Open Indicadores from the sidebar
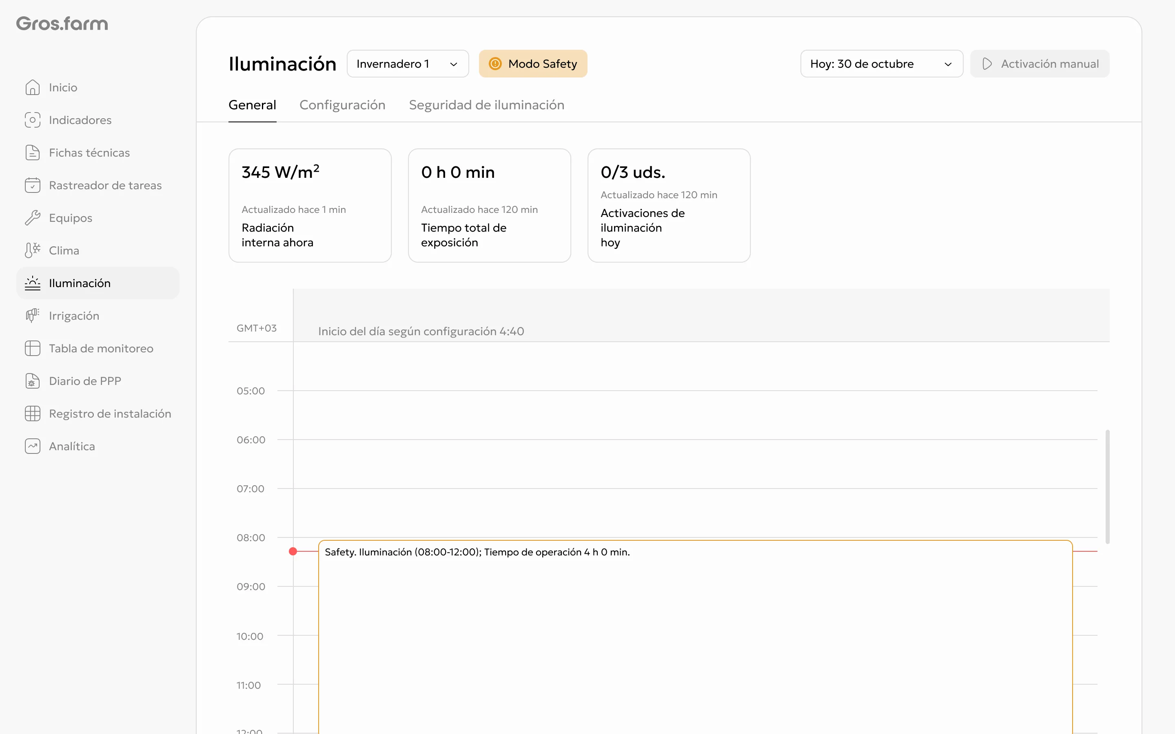 tap(98, 120)
